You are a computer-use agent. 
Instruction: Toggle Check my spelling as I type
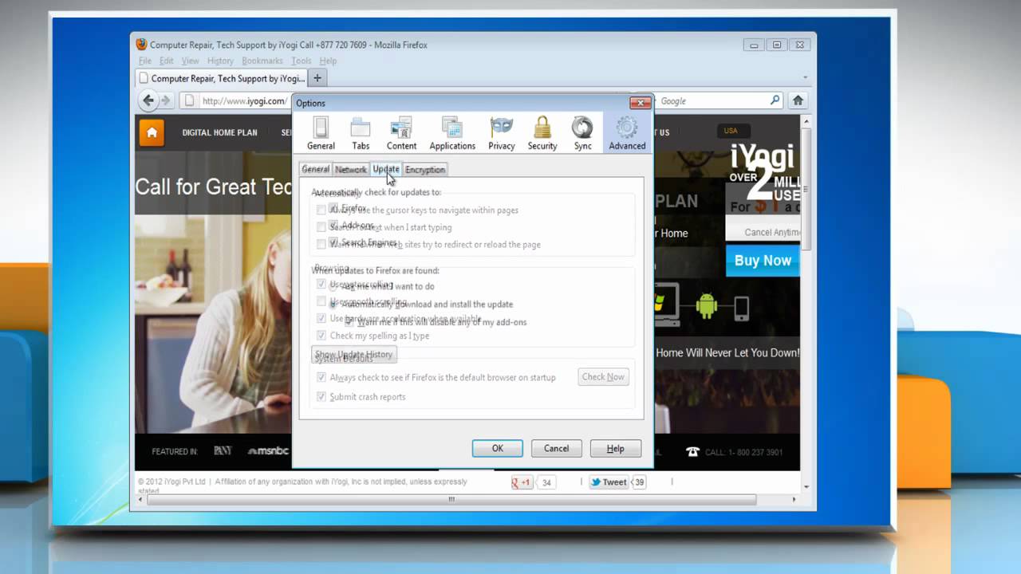[321, 336]
